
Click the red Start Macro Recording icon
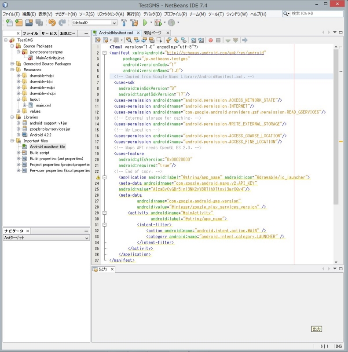pyautogui.click(x=211, y=40)
